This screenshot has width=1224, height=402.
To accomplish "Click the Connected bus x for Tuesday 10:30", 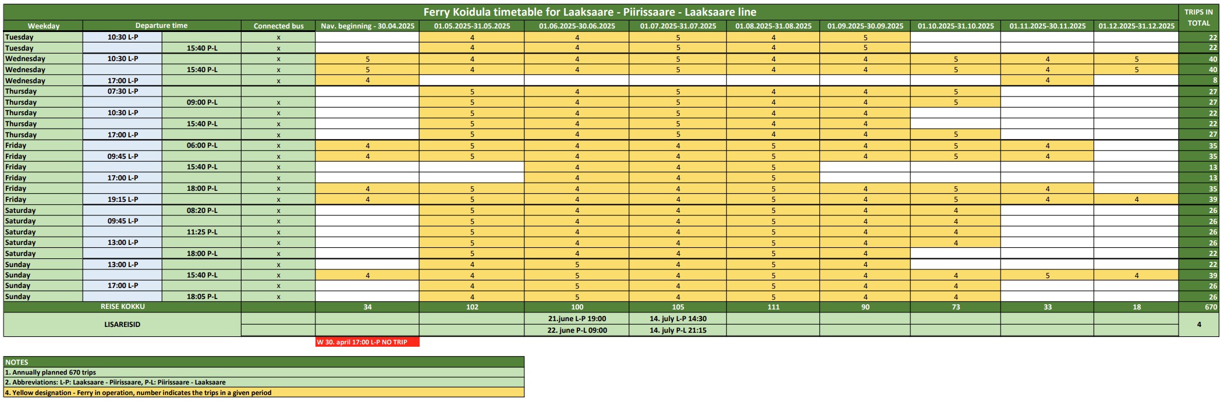I will point(278,37).
